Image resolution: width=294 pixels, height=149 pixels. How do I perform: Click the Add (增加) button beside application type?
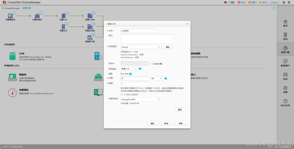pyautogui.click(x=168, y=47)
